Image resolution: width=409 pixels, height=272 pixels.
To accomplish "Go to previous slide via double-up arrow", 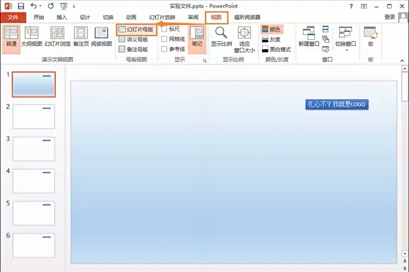I will pos(404,261).
